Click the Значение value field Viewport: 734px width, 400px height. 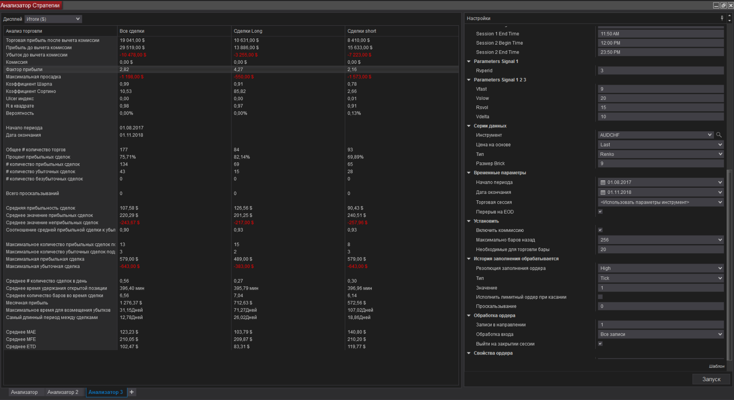661,288
